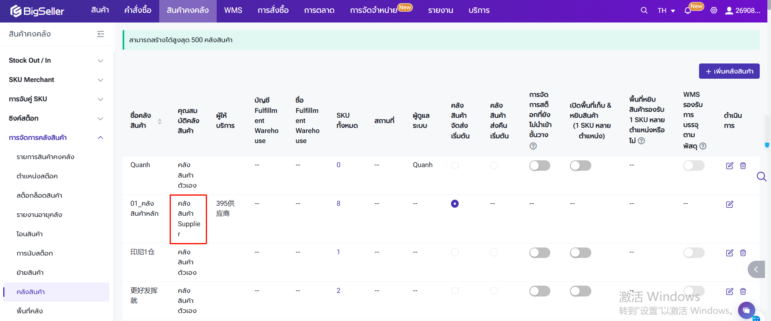The image size is (771, 321).
Task: Expand the Stock Out / In menu
Action: [x=56, y=60]
